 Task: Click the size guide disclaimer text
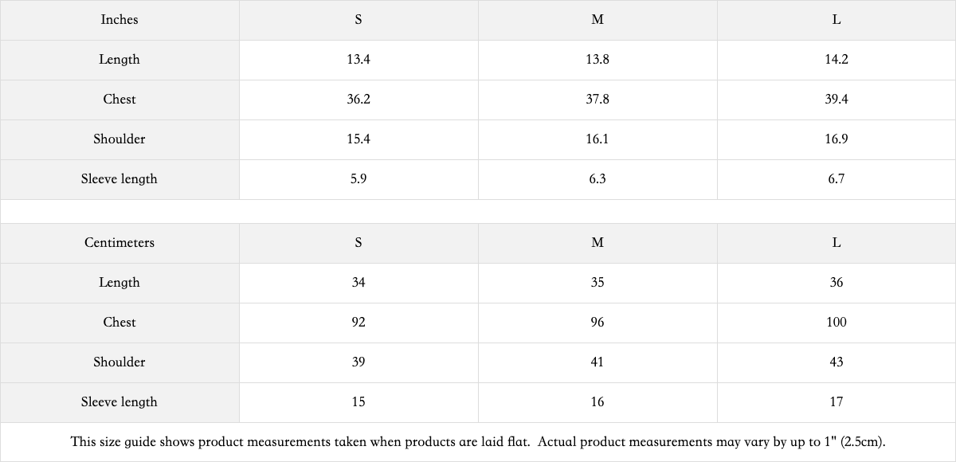tap(478, 442)
